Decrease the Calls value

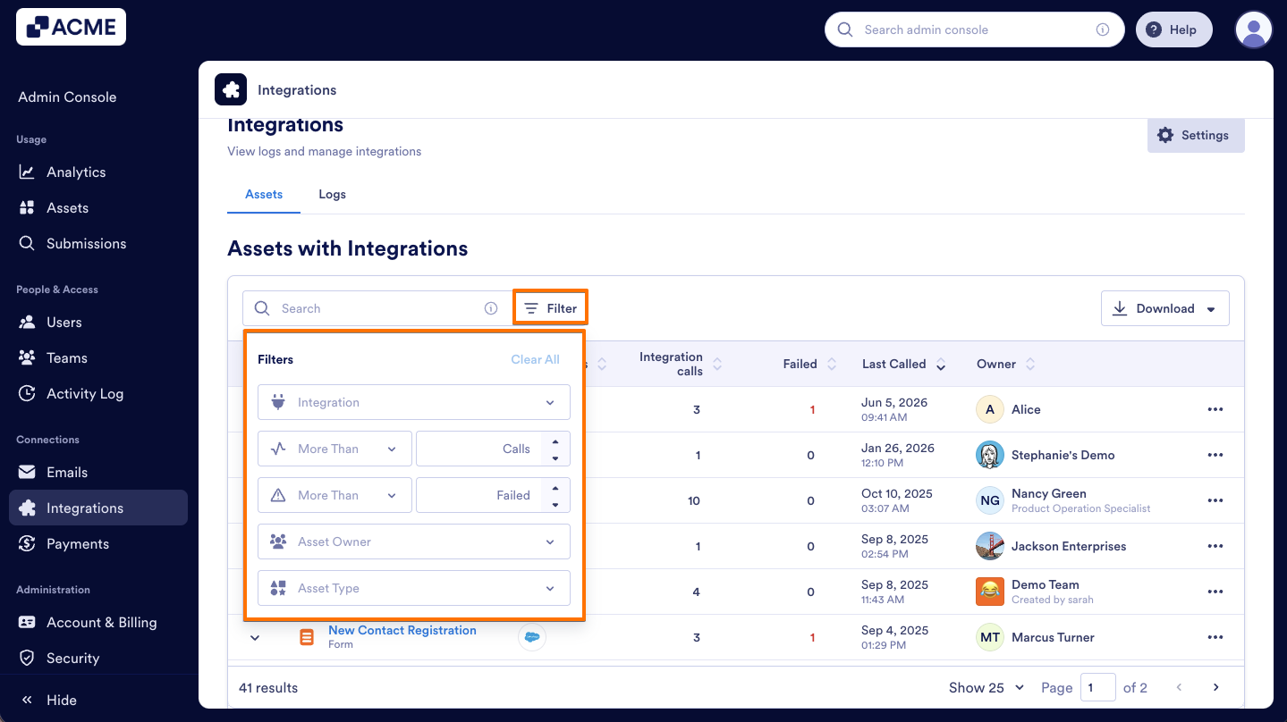(x=555, y=458)
